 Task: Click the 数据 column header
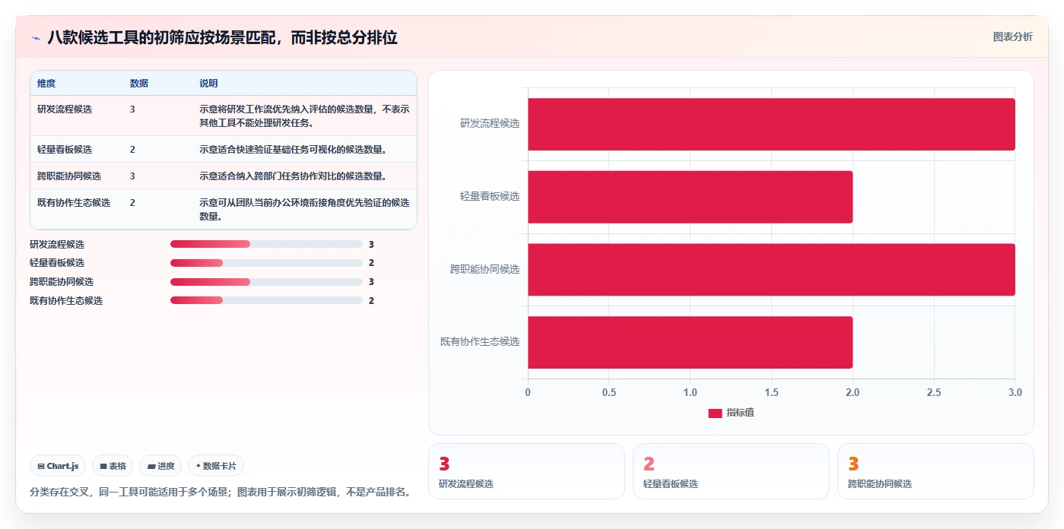139,84
